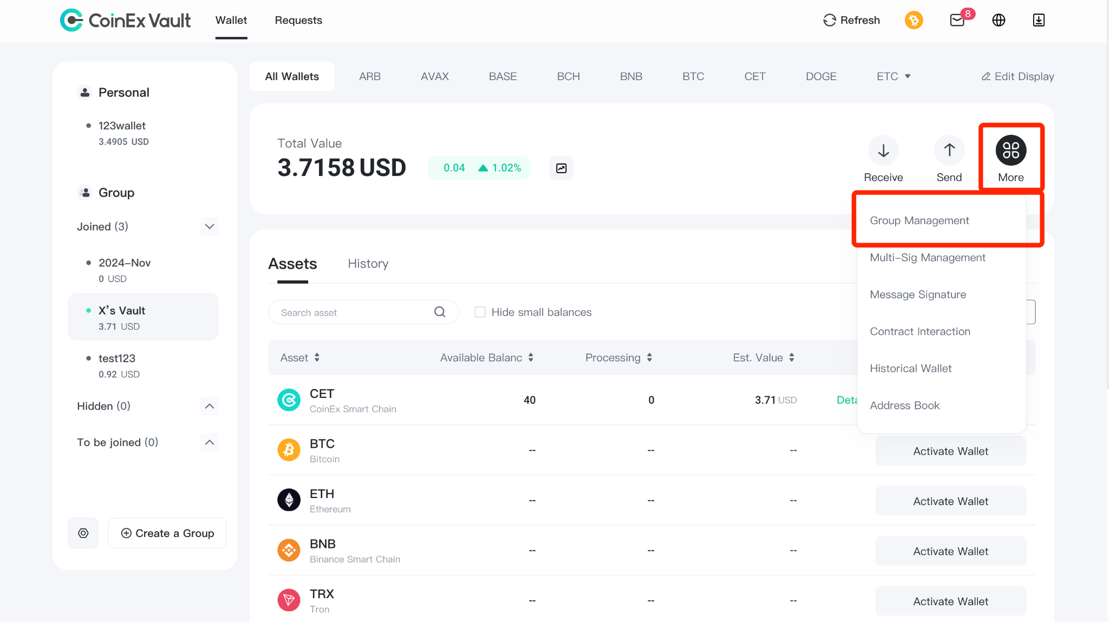Click the BNB coin icon
Screen dimensions: 1109x622
(289, 550)
